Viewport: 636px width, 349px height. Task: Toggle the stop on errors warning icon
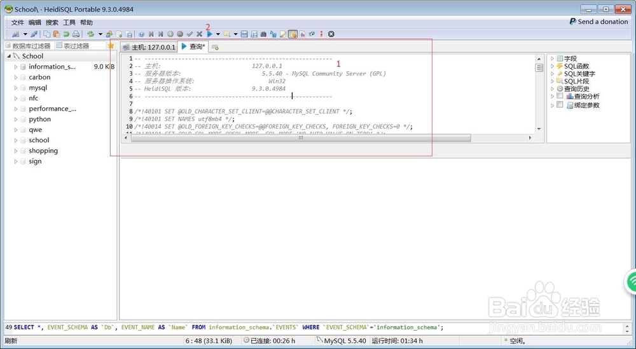click(293, 34)
